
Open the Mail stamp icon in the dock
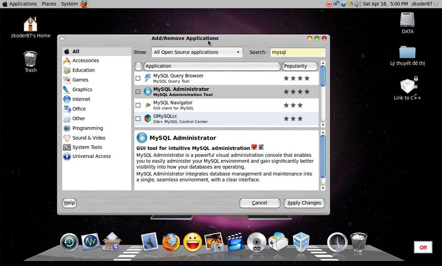tap(150, 242)
